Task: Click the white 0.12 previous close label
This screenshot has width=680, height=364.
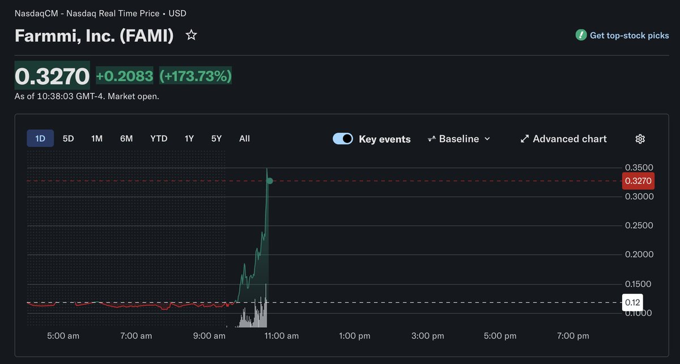Action: [x=632, y=303]
